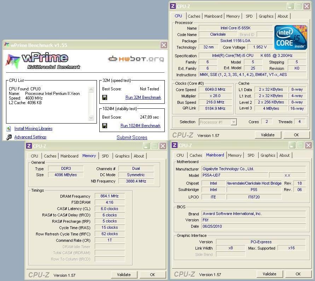Viewport: 315px width, 281px height.
Task: Click the Level 3 cache value 4 MBytes
Action: point(271,108)
